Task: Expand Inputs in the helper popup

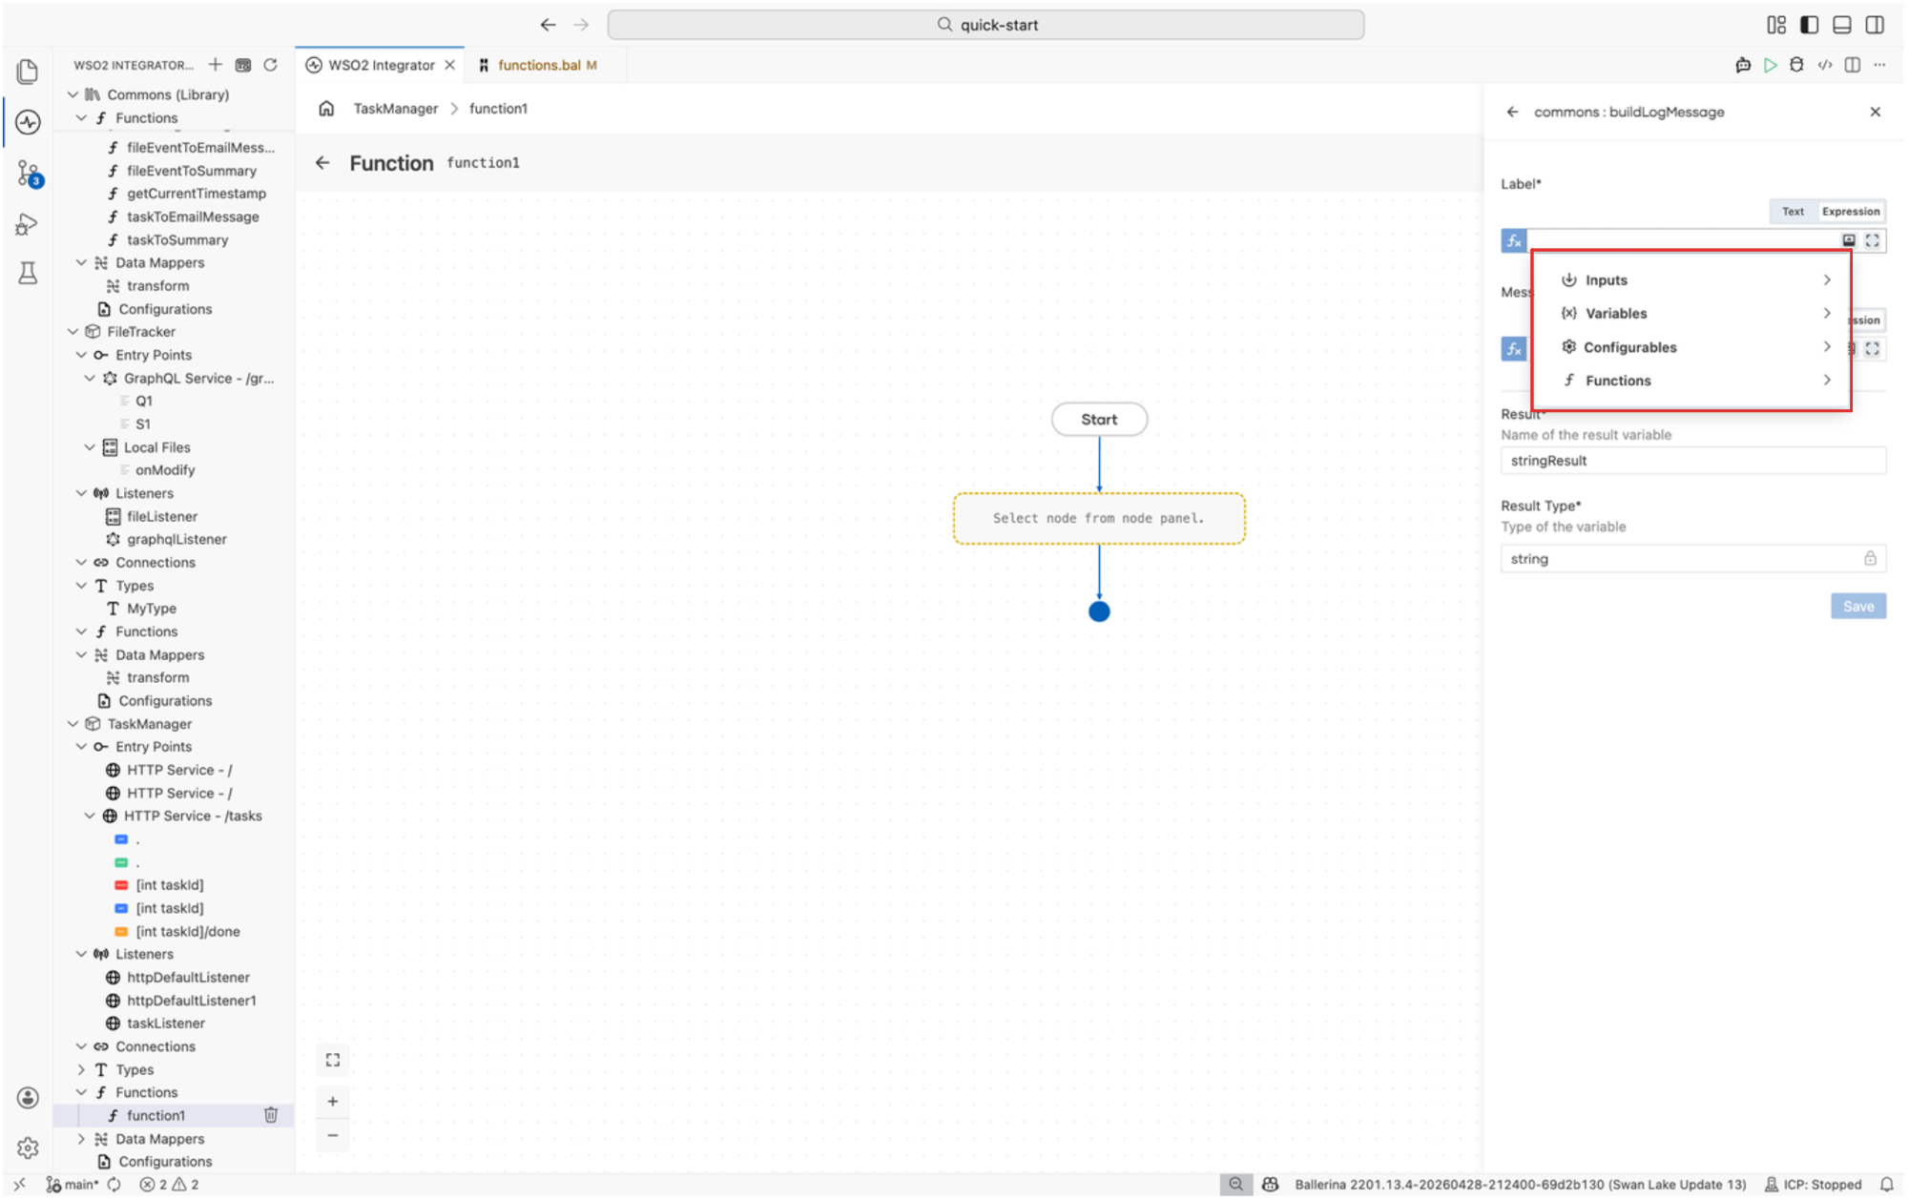Action: tap(1695, 280)
